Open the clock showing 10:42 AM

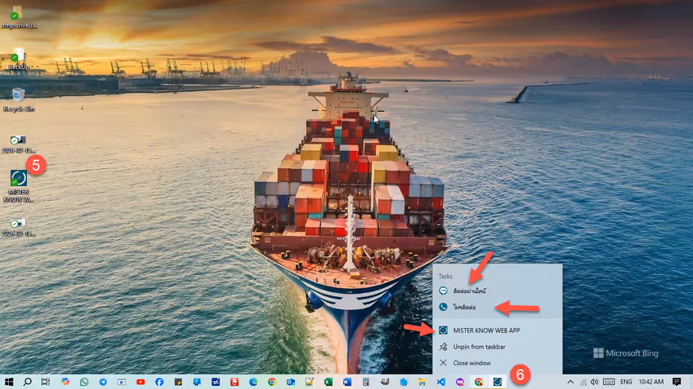tap(652, 382)
